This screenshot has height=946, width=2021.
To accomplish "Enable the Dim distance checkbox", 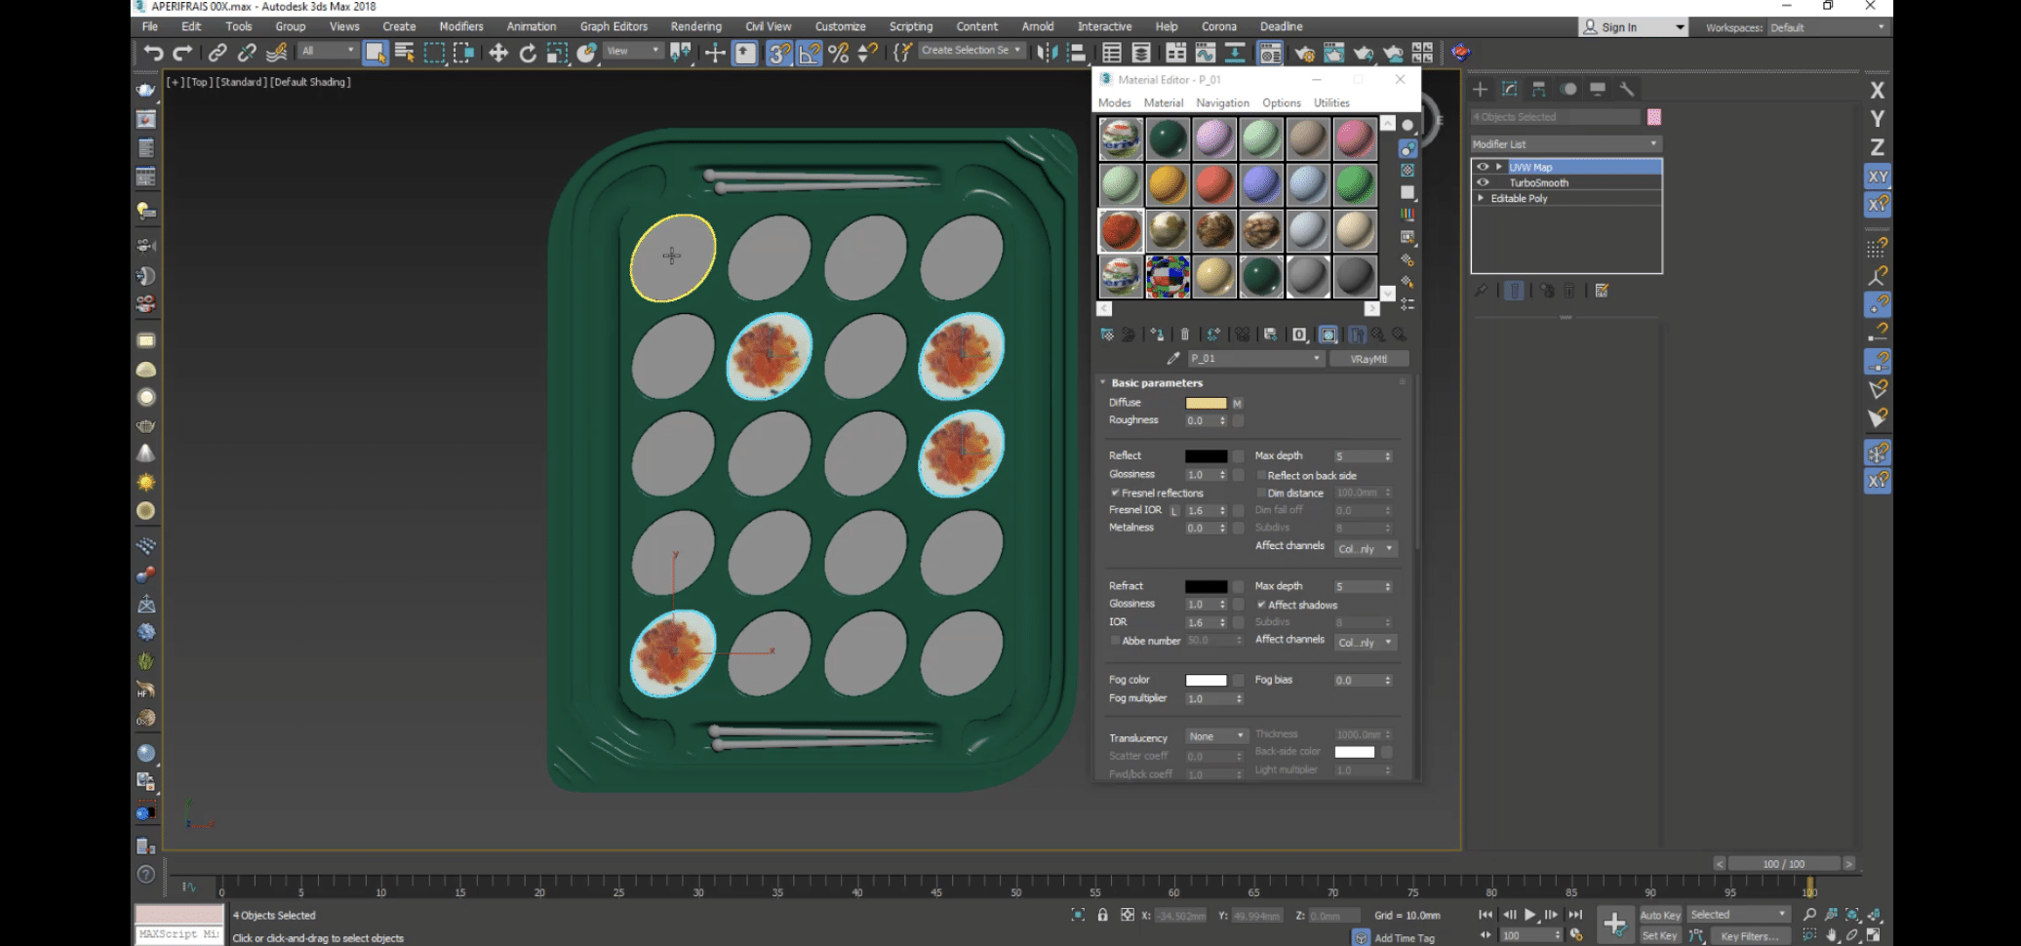I will pyautogui.click(x=1261, y=493).
